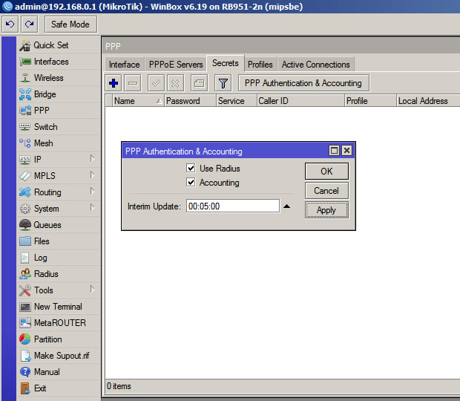The width and height of the screenshot is (460, 401).
Task: Click the blue plus add secret icon
Action: pyautogui.click(x=114, y=83)
